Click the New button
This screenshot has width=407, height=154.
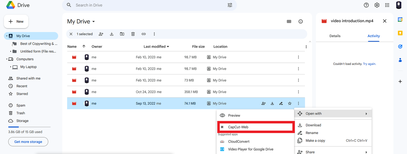[16, 22]
